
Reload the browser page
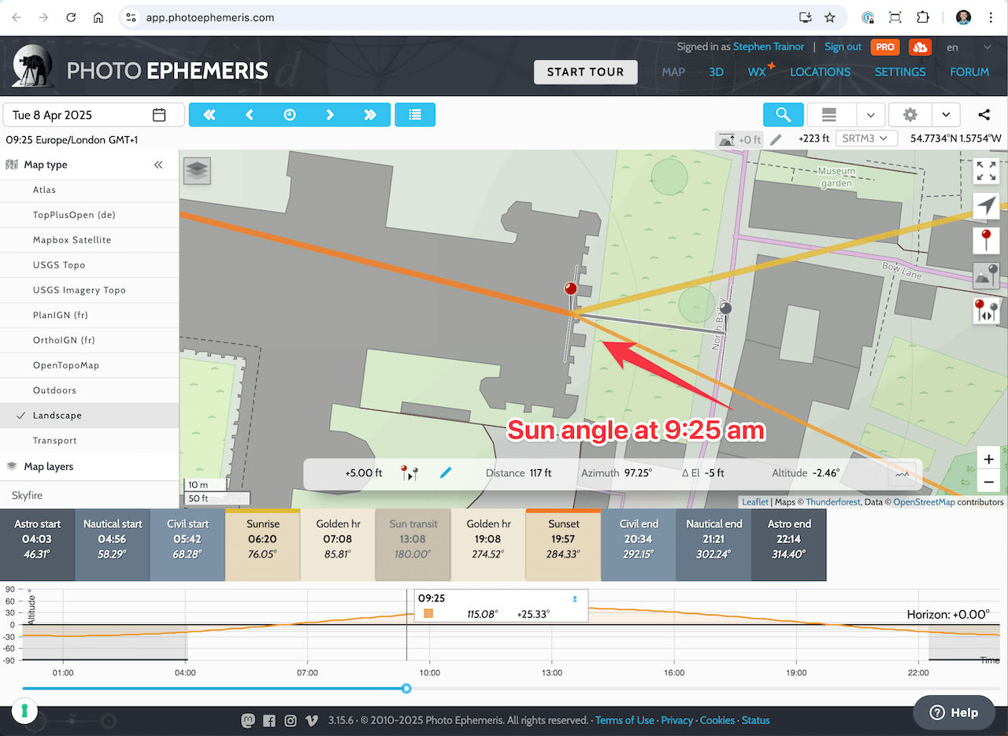click(x=71, y=17)
